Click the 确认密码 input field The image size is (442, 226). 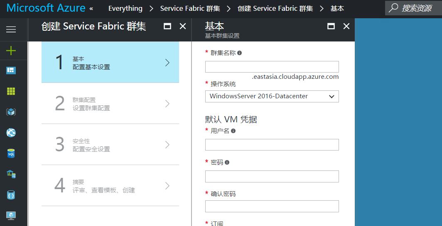pos(272,206)
